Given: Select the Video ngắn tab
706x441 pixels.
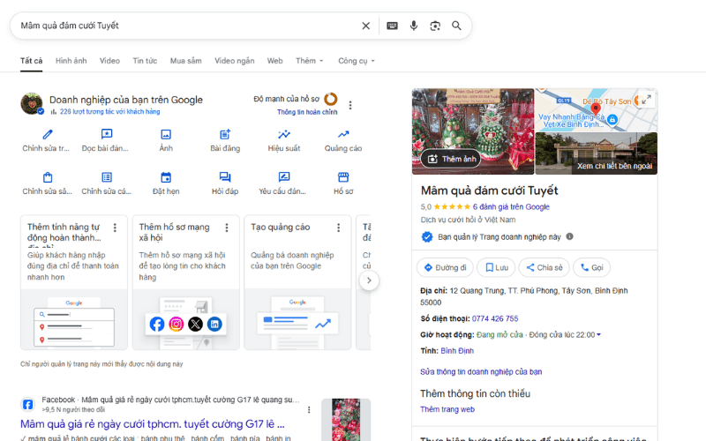Looking at the screenshot, I should [234, 61].
